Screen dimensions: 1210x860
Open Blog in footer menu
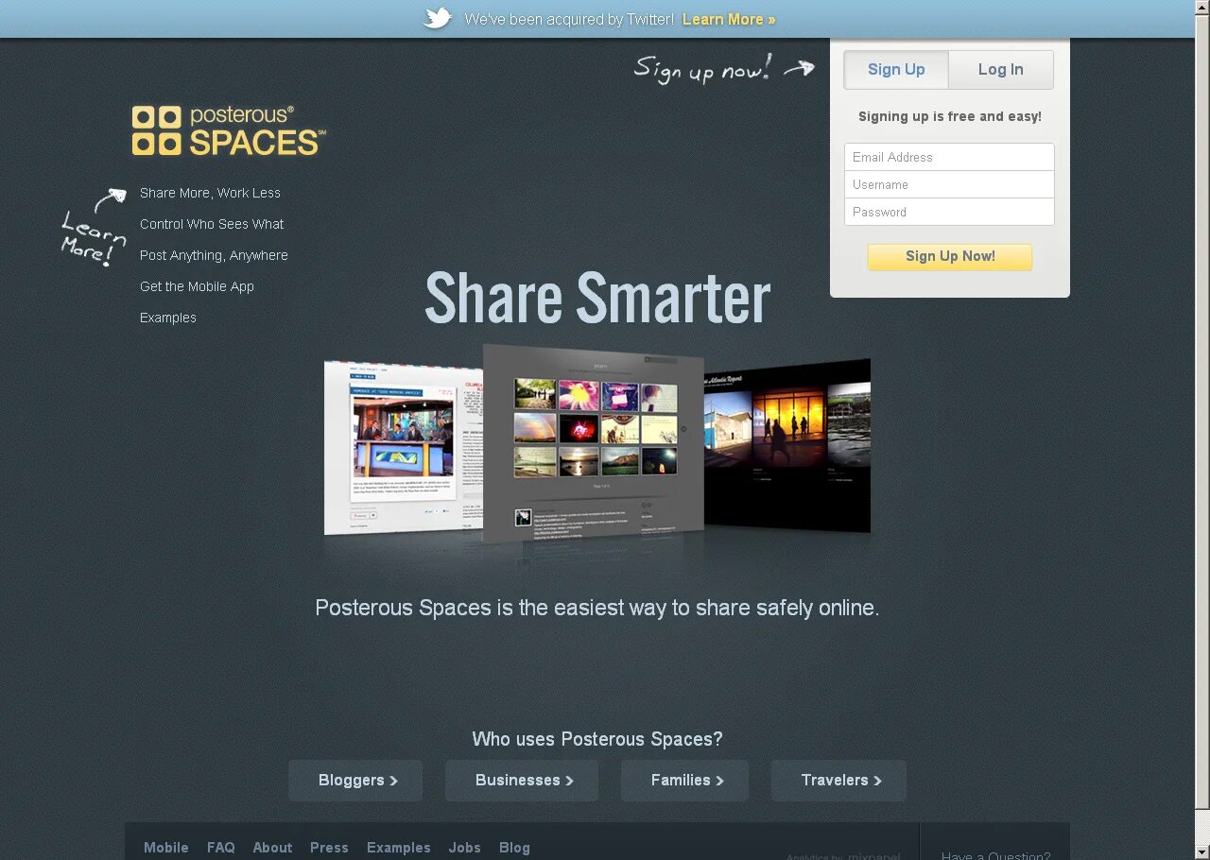[x=514, y=848]
